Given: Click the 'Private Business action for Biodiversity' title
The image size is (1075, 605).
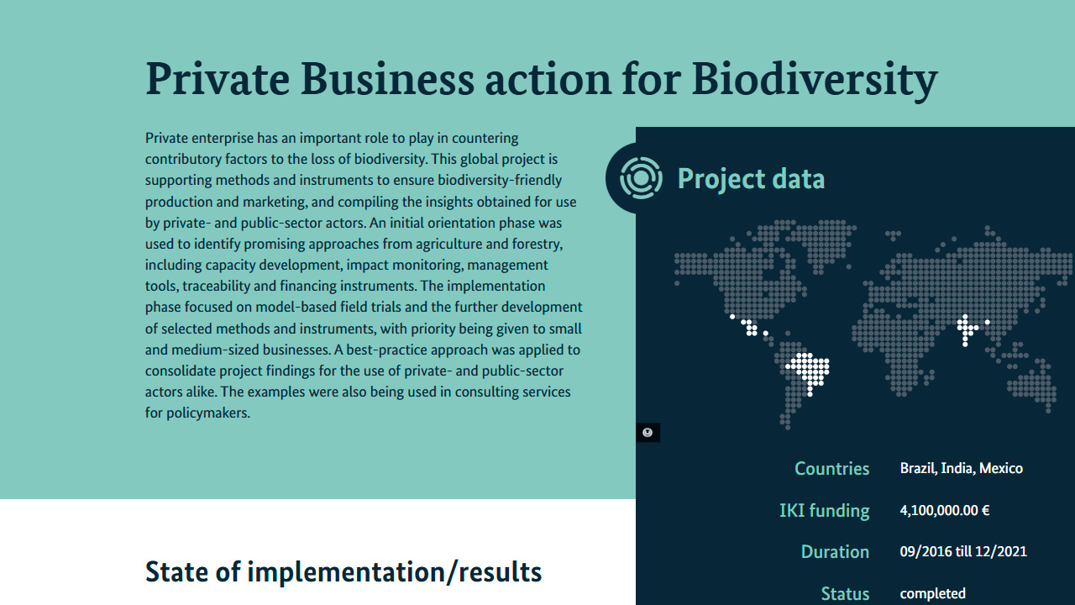Looking at the screenshot, I should (x=541, y=79).
